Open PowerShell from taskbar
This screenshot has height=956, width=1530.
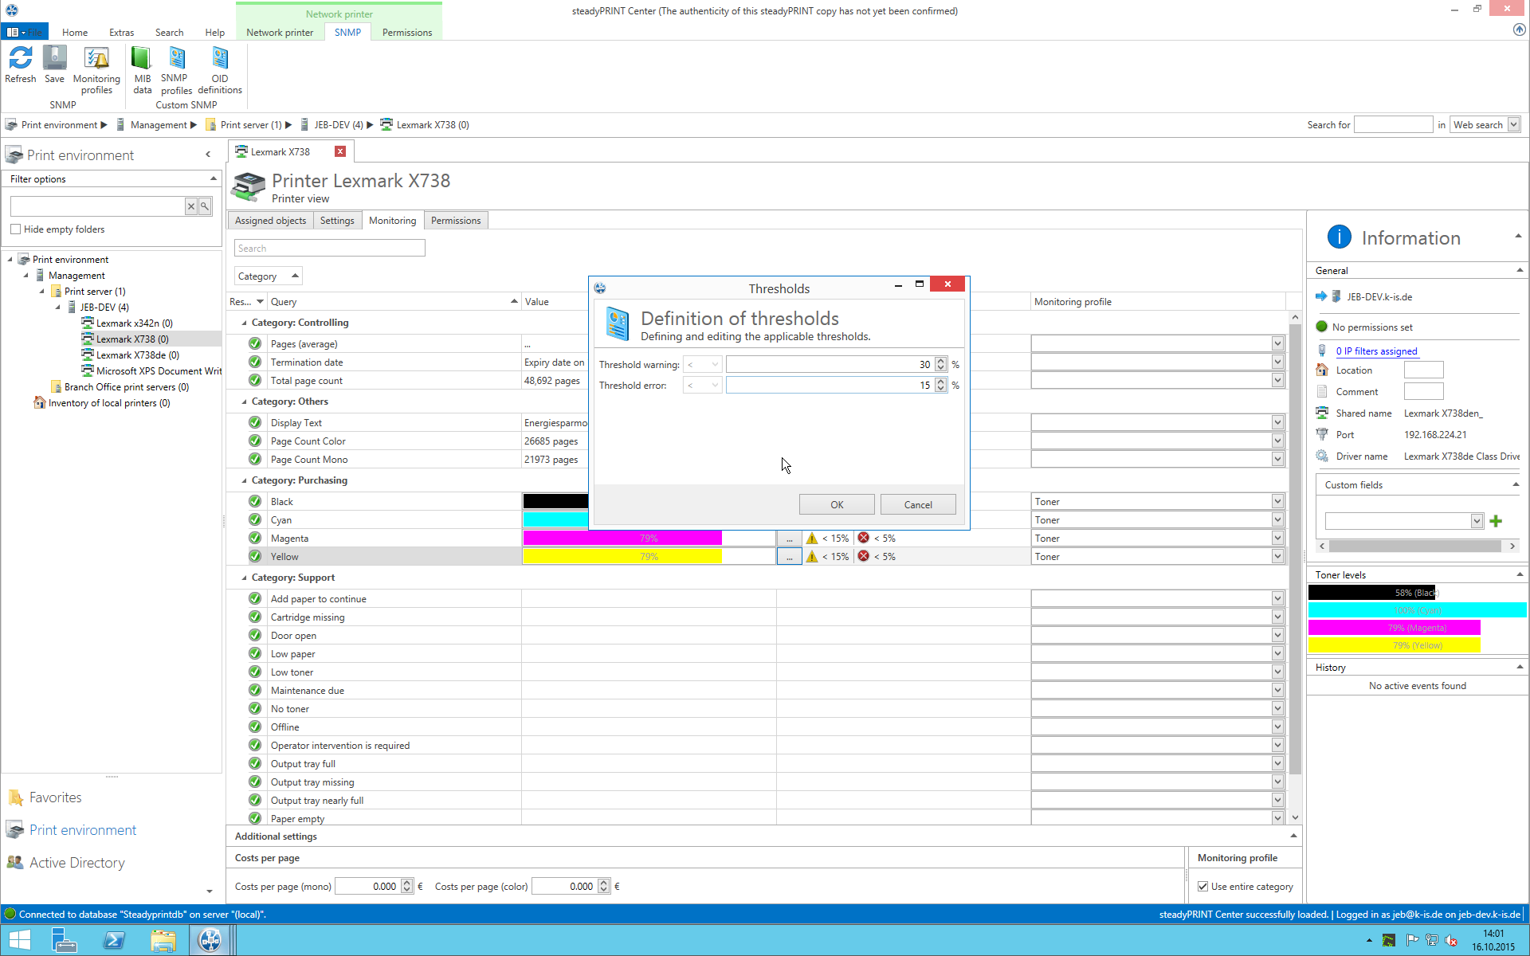click(x=114, y=940)
